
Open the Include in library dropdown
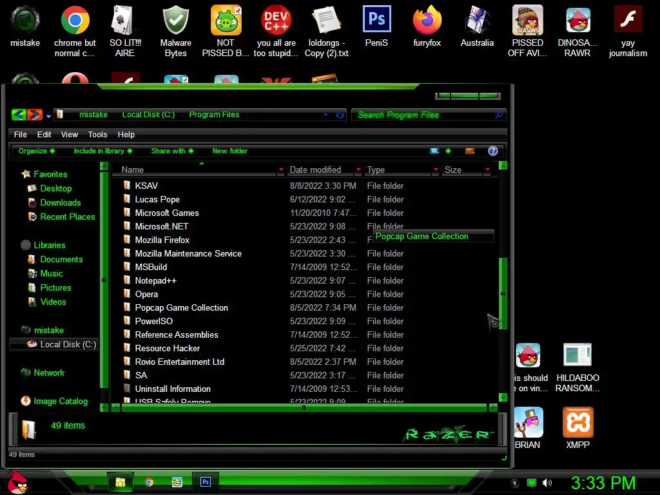(x=103, y=151)
